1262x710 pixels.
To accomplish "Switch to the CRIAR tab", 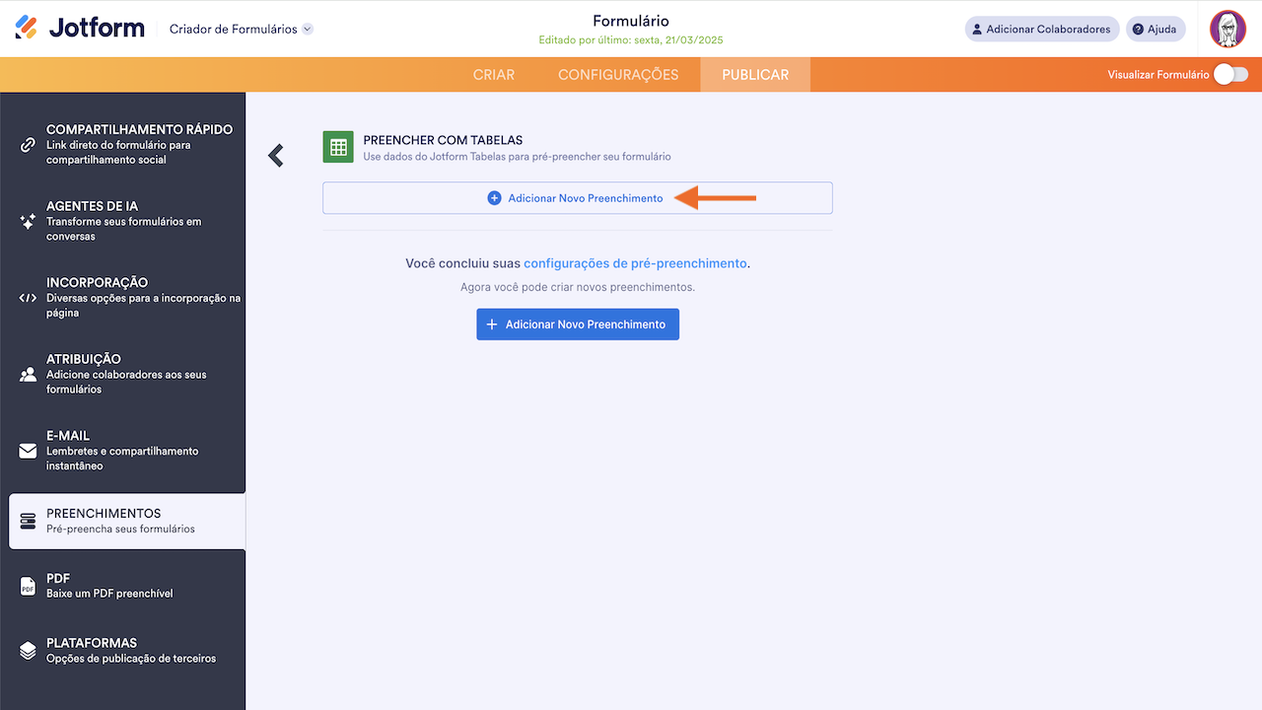I will pyautogui.click(x=493, y=74).
